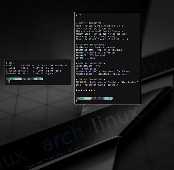Select the nvme0n1p2 partition row
This screenshot has height=170, width=174.
[x=31, y=74]
